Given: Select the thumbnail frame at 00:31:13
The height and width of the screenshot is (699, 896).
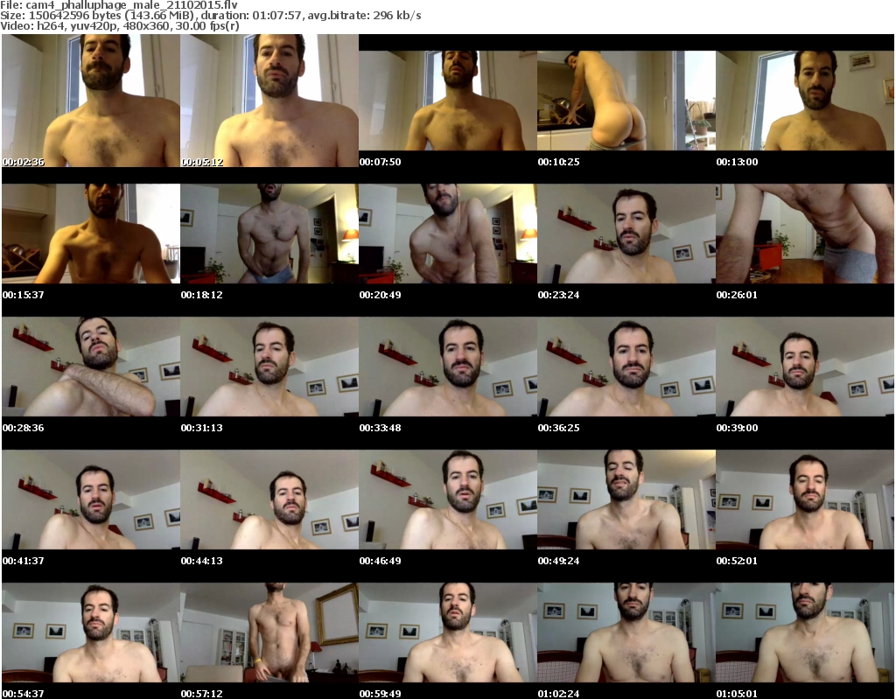Looking at the screenshot, I should [x=269, y=367].
